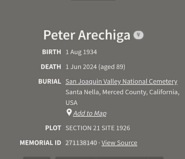This screenshot has width=185, height=159.
Task: Click the map pin icon
Action: 69,113
